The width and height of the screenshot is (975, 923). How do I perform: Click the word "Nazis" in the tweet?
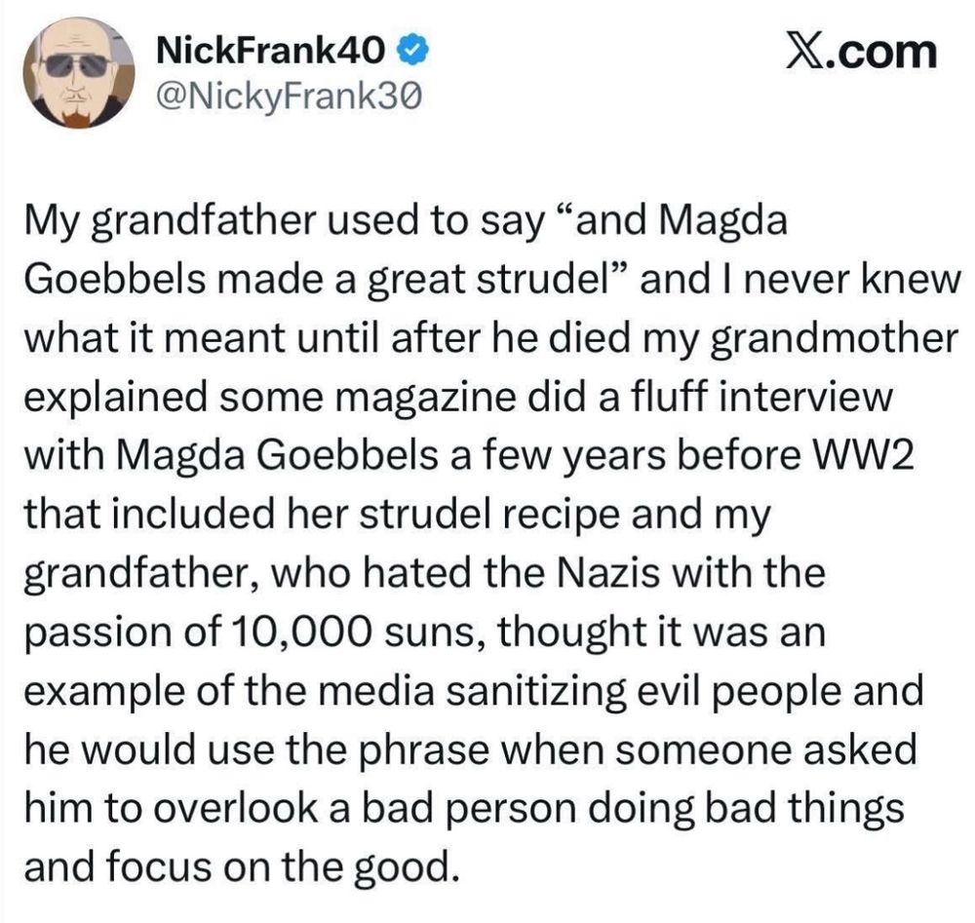606,573
